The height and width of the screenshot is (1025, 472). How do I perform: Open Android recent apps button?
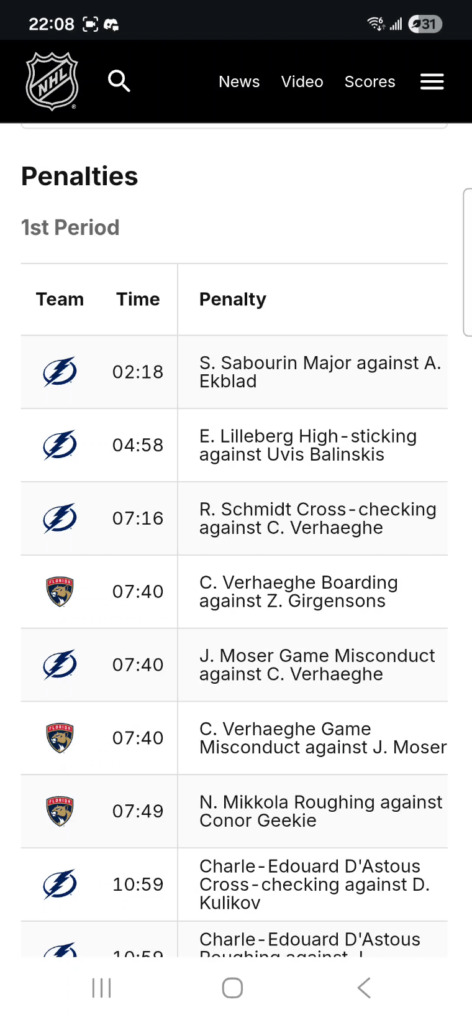[x=101, y=988]
